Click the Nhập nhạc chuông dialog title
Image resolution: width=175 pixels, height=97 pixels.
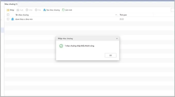click(x=65, y=39)
